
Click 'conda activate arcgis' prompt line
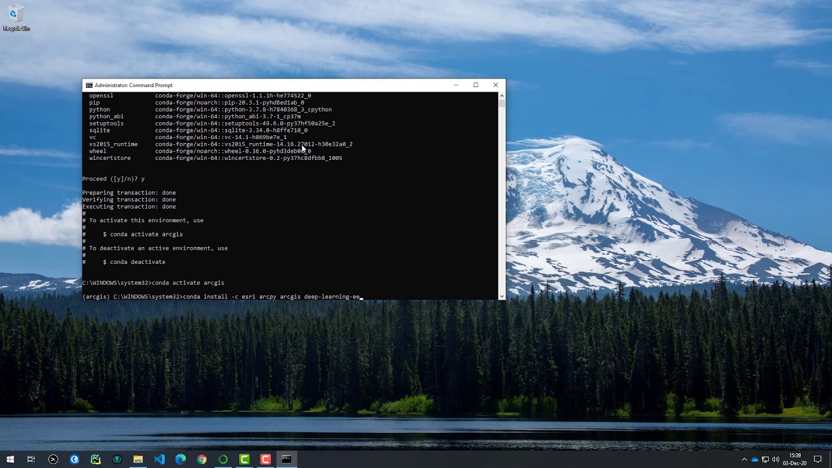153,283
